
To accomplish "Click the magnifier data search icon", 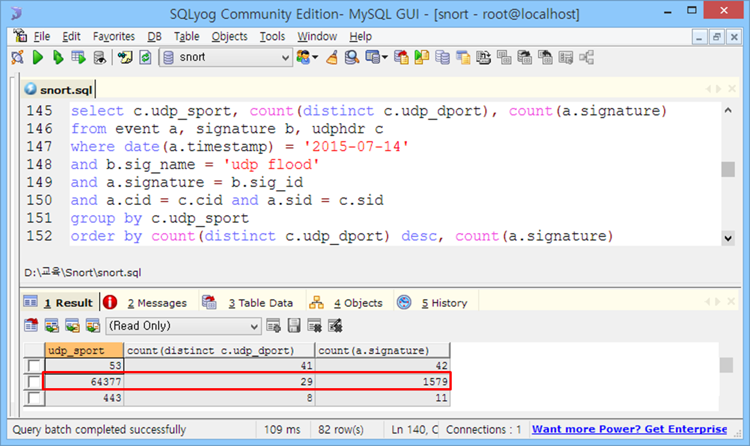I will [x=352, y=57].
